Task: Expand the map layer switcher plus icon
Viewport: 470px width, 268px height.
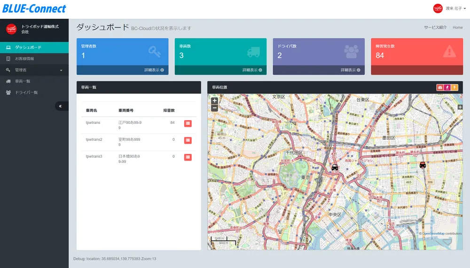Action: [460, 107]
